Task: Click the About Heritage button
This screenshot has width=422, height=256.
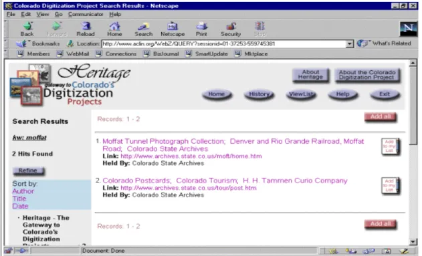Action: [310, 75]
